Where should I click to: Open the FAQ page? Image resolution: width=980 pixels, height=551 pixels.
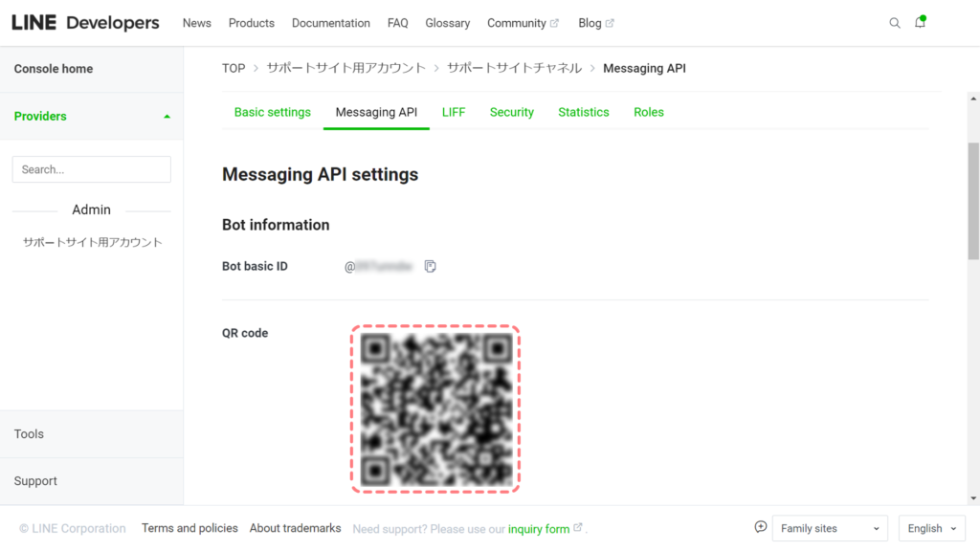pos(397,23)
